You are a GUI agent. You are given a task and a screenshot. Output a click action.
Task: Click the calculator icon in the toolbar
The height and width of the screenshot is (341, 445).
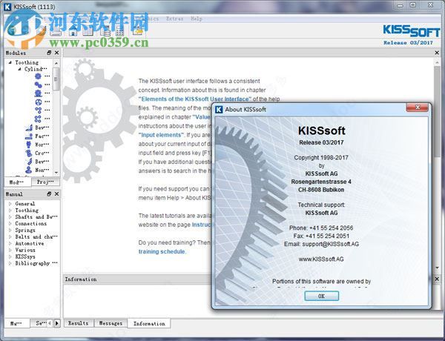point(119,31)
